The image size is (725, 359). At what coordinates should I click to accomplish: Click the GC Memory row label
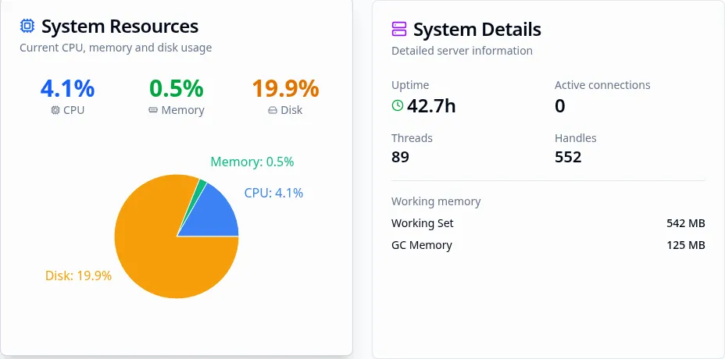coord(422,245)
